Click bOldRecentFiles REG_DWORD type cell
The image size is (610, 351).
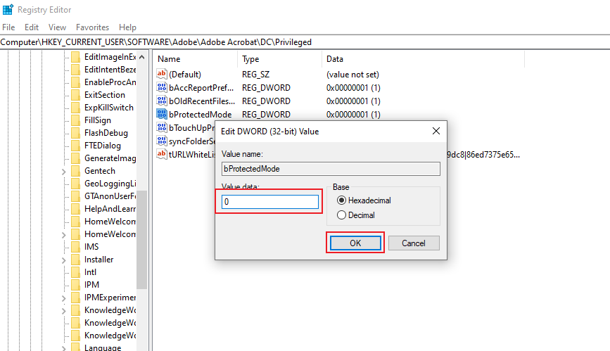click(x=266, y=101)
